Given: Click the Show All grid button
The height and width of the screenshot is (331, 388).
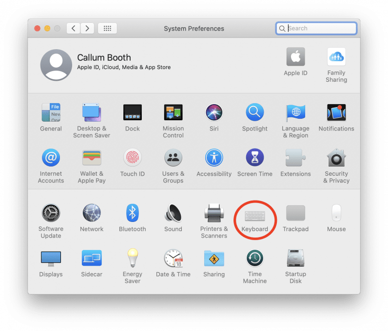Looking at the screenshot, I should click(x=107, y=28).
